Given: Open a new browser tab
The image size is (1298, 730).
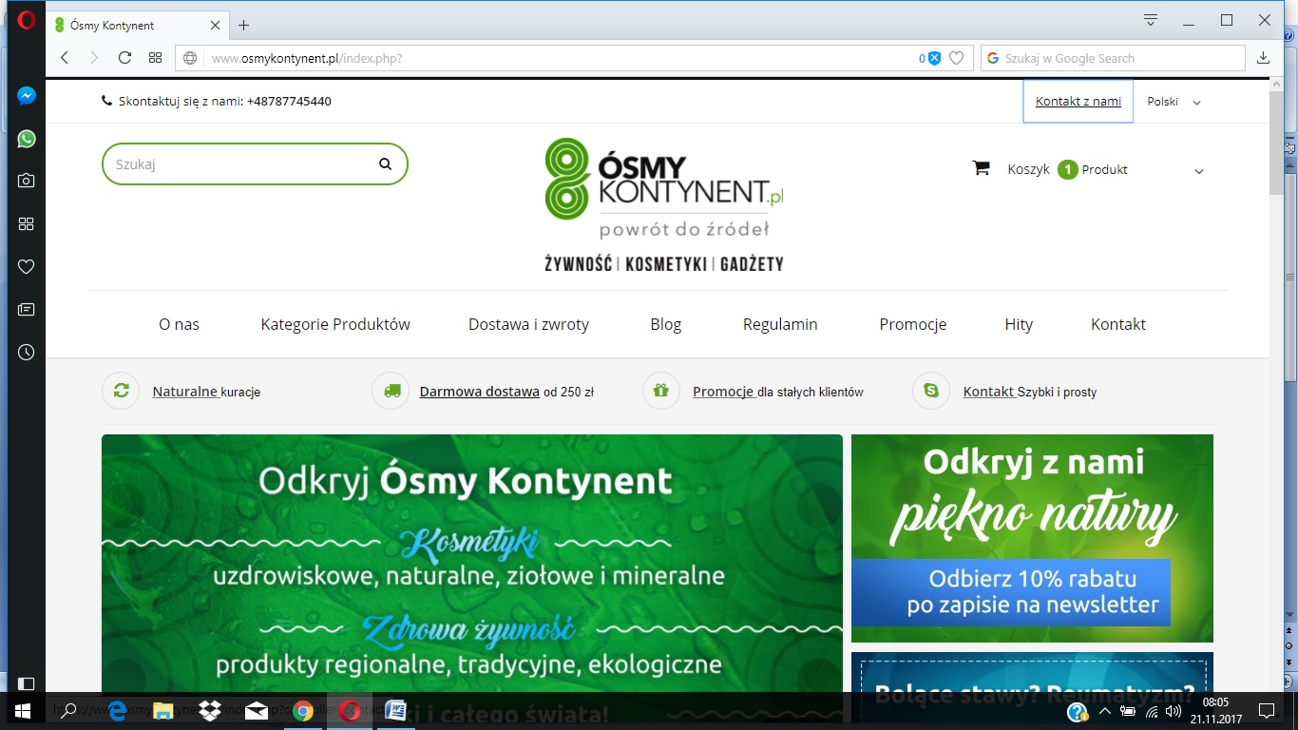Looking at the screenshot, I should 244,25.
